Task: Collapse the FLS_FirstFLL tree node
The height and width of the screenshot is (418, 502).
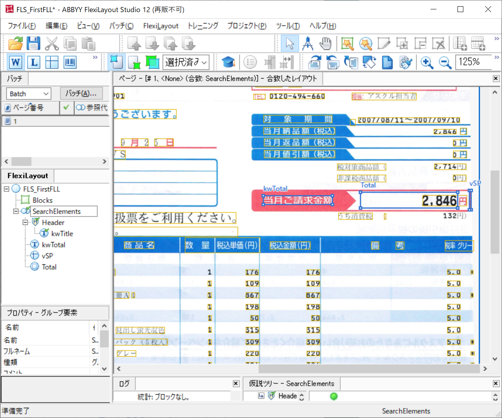Action: pos(7,189)
